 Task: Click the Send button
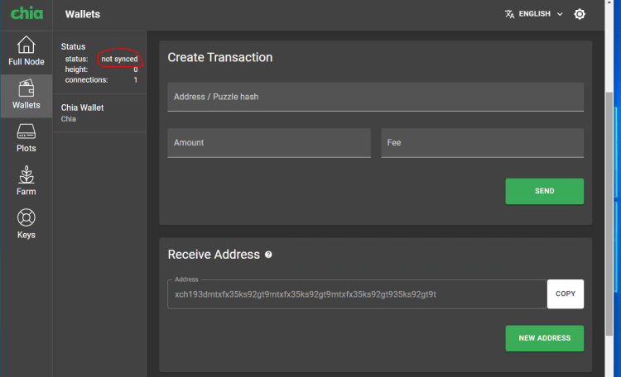(x=544, y=191)
